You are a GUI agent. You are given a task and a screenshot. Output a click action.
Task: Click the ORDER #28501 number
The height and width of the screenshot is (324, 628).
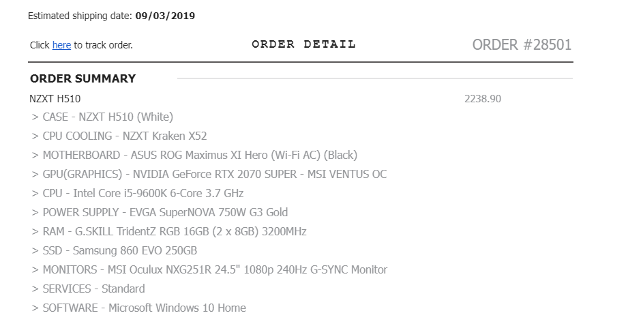click(522, 45)
